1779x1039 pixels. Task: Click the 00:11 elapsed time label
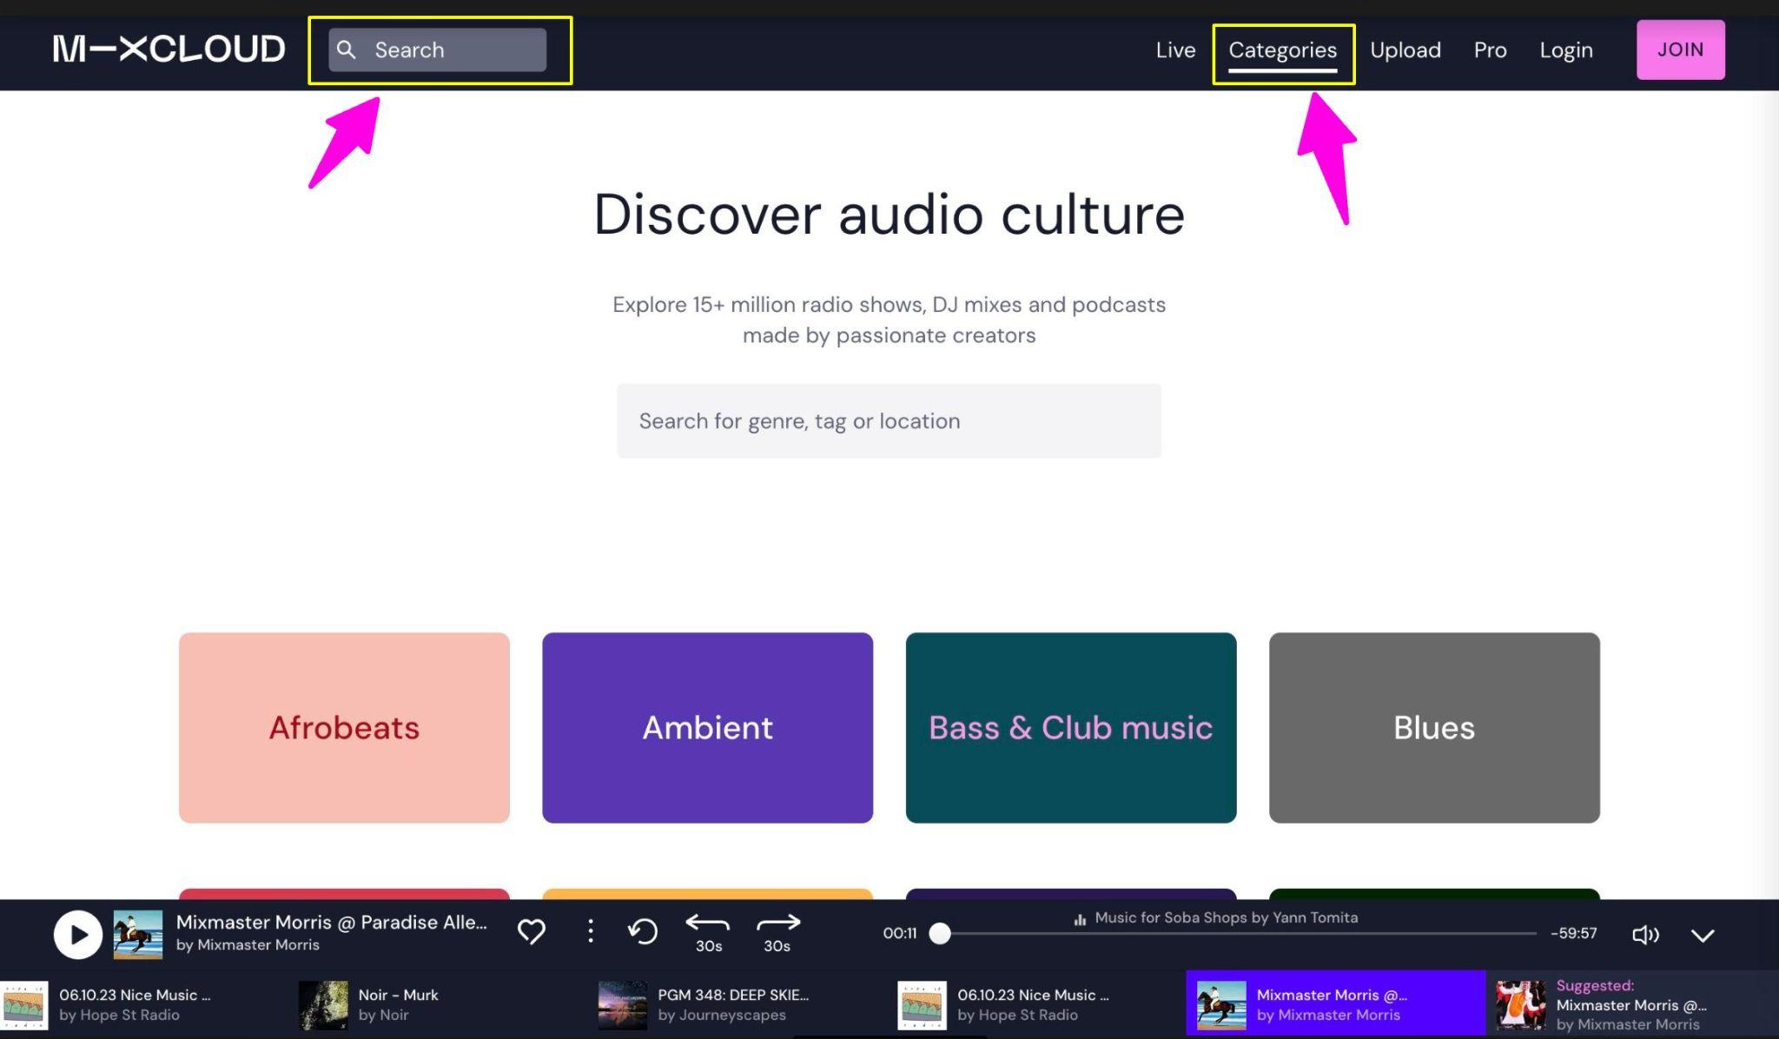[899, 933]
